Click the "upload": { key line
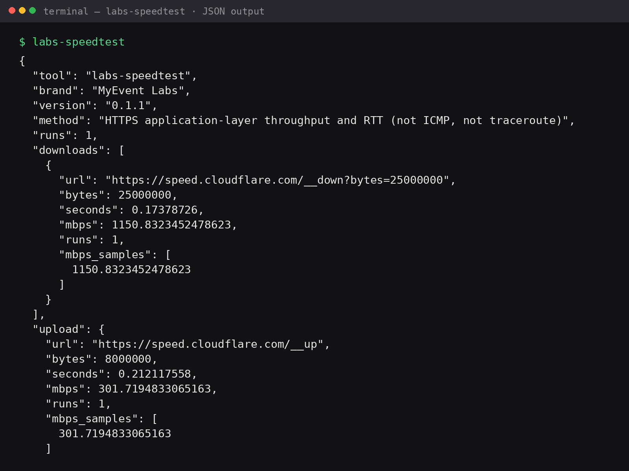Screen dimensions: 629x471 (69, 329)
